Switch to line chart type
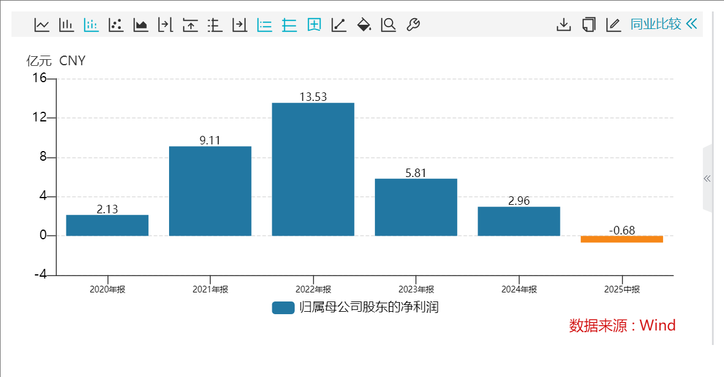 pos(42,25)
